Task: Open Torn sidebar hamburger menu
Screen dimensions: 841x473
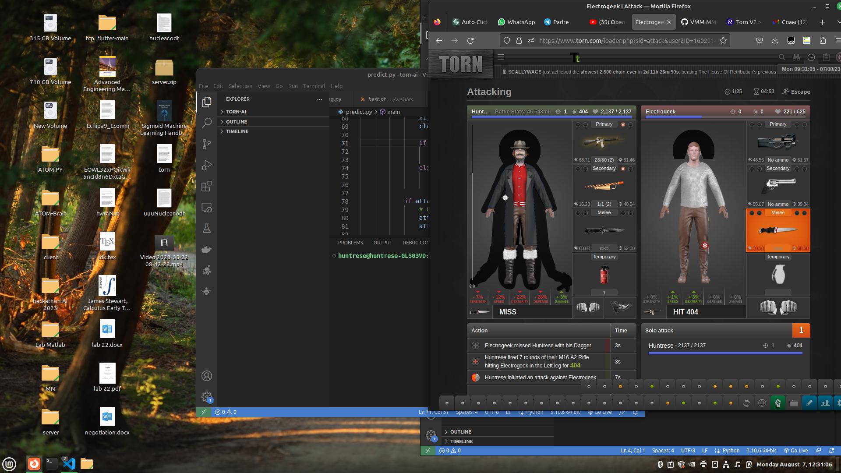Action: pyautogui.click(x=501, y=57)
